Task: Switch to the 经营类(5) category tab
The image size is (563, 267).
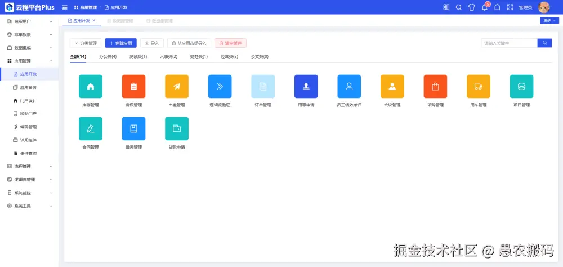Action: (230, 57)
